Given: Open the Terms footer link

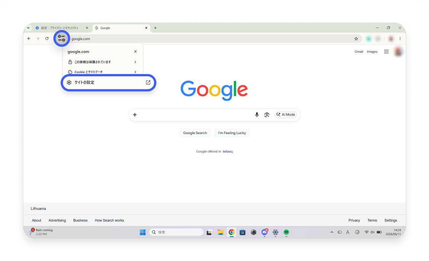Looking at the screenshot, I should (372, 221).
